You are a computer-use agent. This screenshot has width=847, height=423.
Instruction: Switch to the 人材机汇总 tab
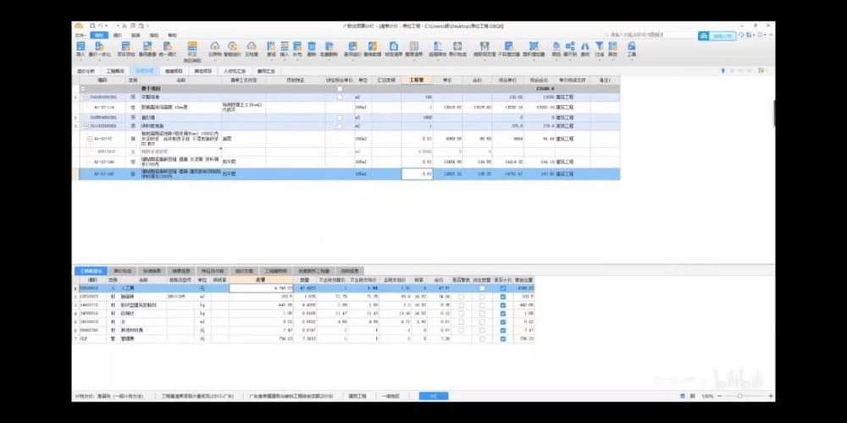tap(235, 71)
